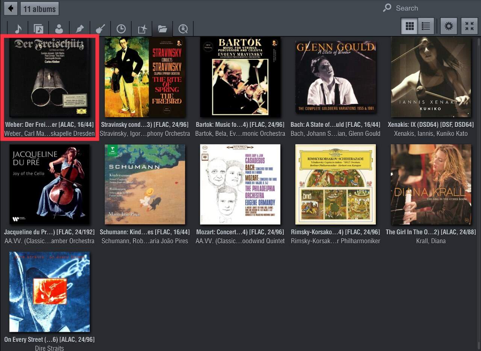The width and height of the screenshot is (481, 351).
Task: Open the recently played clock icon
Action: 121,29
